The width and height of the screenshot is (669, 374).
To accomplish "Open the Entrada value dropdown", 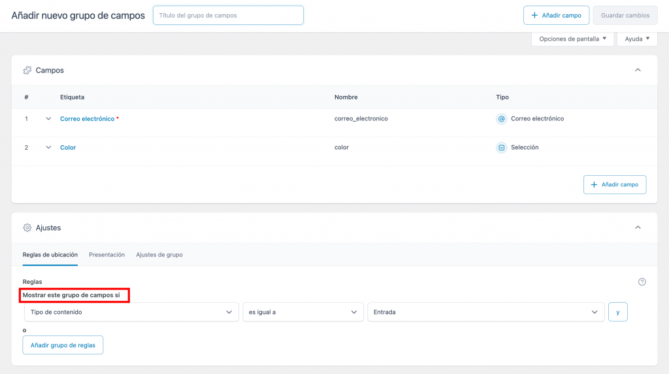I will point(485,313).
